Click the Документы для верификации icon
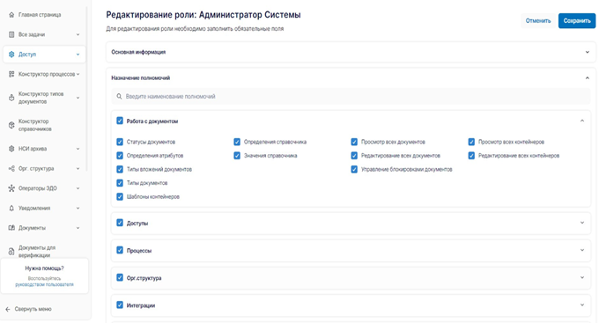Viewport: 599px width, 323px height. 11,252
